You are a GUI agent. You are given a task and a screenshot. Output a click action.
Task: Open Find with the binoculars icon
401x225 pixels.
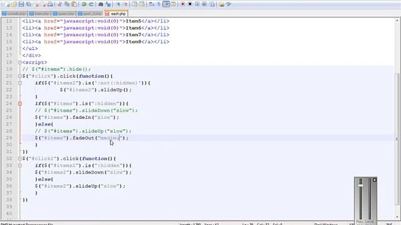coord(100,4)
